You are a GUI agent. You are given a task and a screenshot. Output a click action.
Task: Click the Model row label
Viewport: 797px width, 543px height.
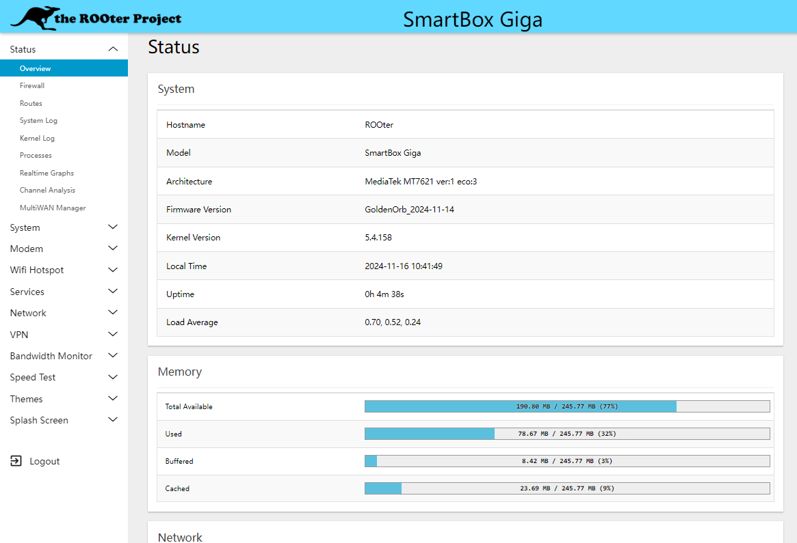(179, 153)
